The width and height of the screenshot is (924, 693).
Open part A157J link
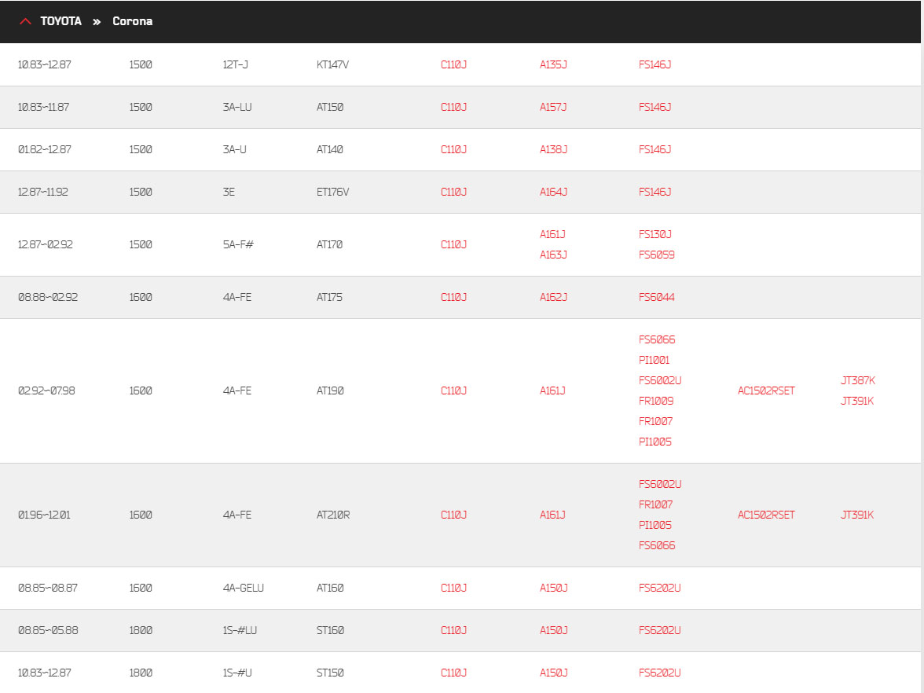coord(553,107)
